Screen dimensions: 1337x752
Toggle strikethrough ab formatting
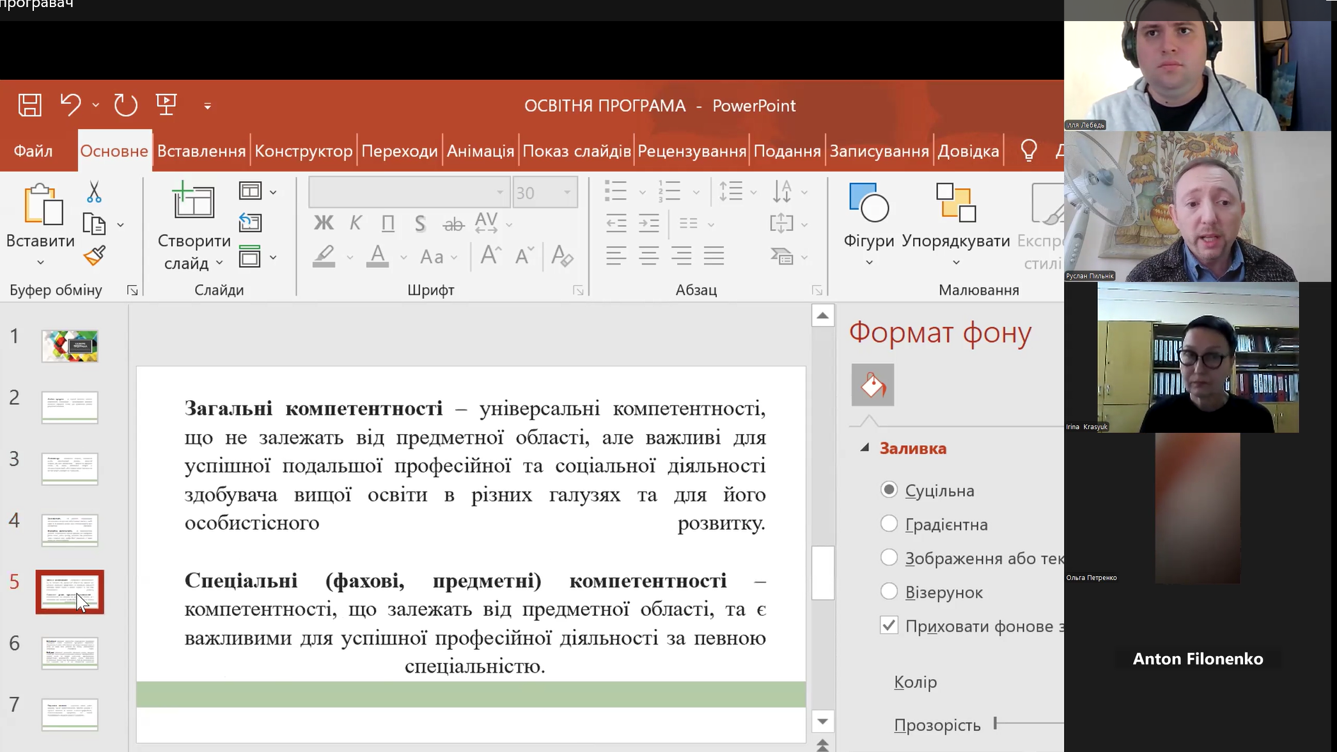(x=453, y=224)
